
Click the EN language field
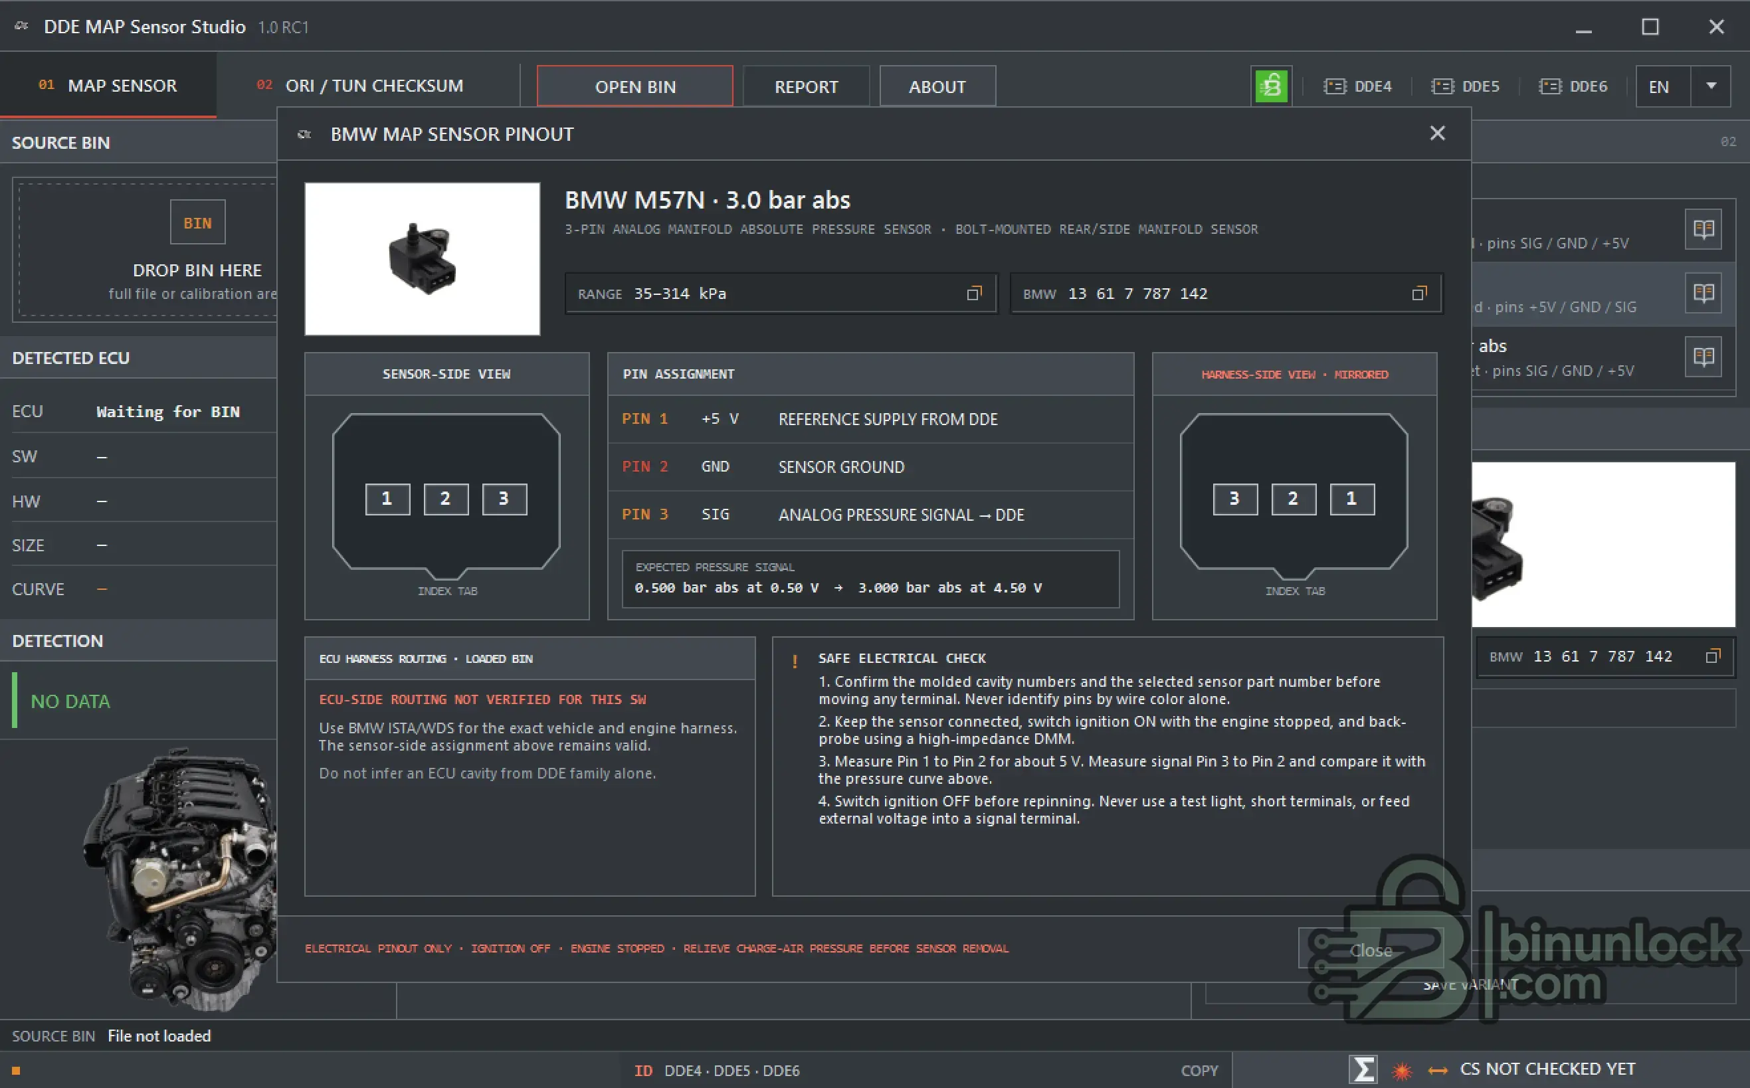click(1663, 86)
